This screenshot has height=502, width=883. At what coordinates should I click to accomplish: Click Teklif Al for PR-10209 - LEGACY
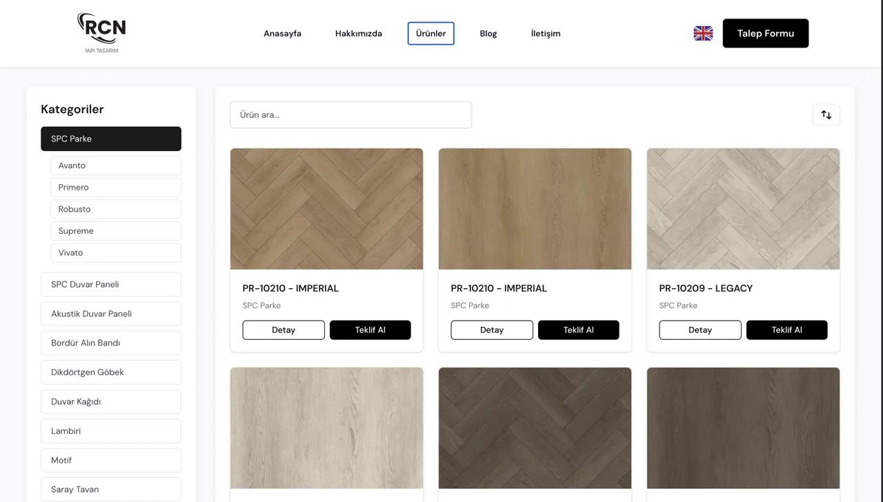pyautogui.click(x=787, y=330)
